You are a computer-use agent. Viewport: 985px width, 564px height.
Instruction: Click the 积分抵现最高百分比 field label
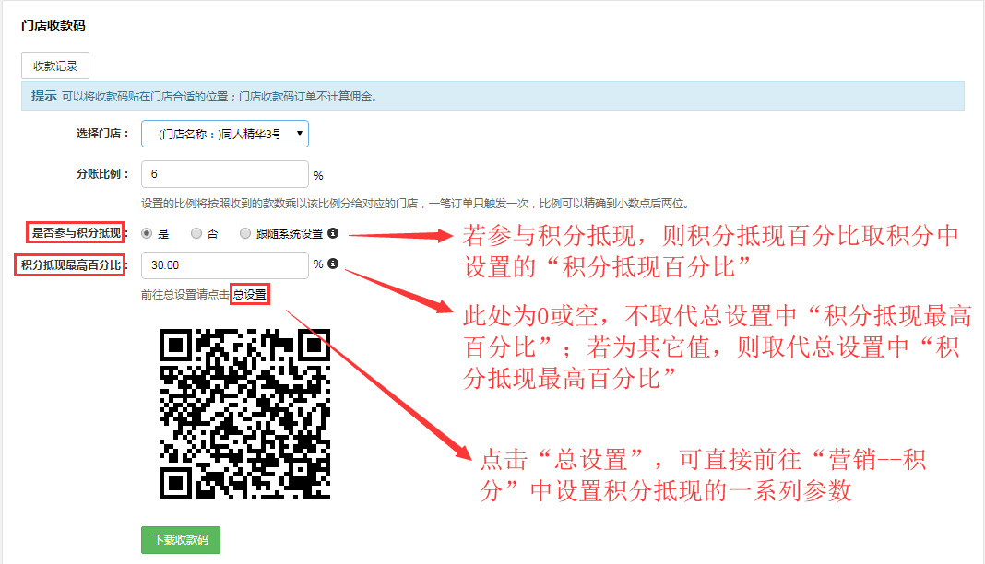tap(72, 265)
